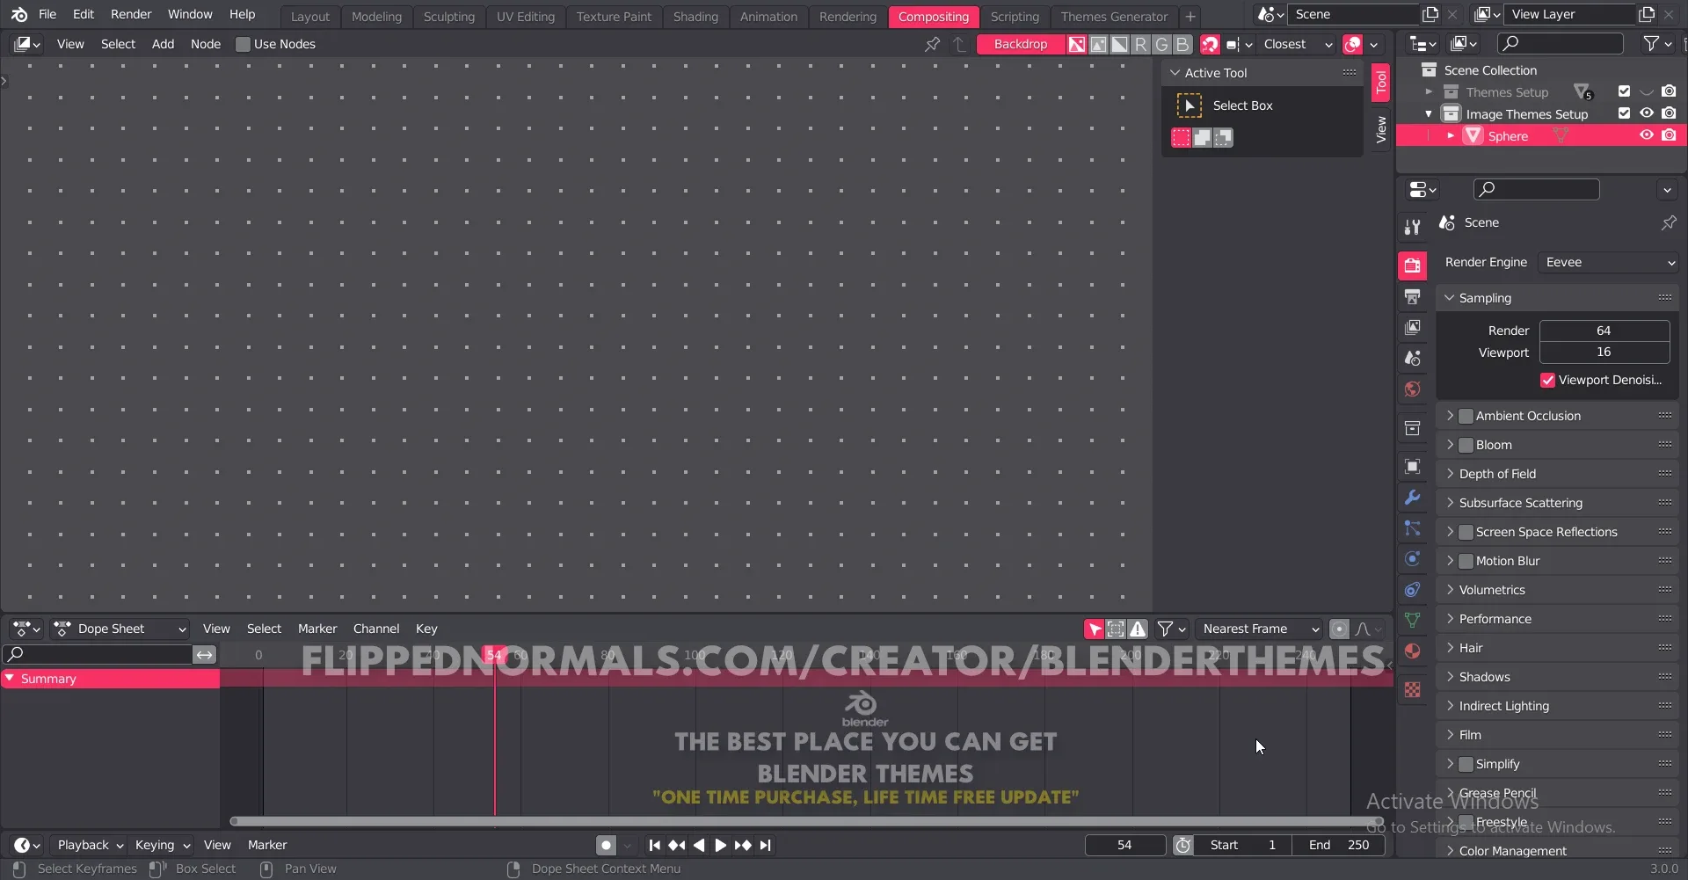This screenshot has width=1688, height=880.
Task: Open the Render properties tab icon
Action: click(1412, 265)
